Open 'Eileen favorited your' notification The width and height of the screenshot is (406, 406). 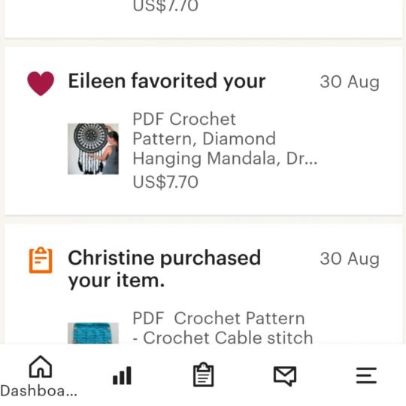coord(167,81)
